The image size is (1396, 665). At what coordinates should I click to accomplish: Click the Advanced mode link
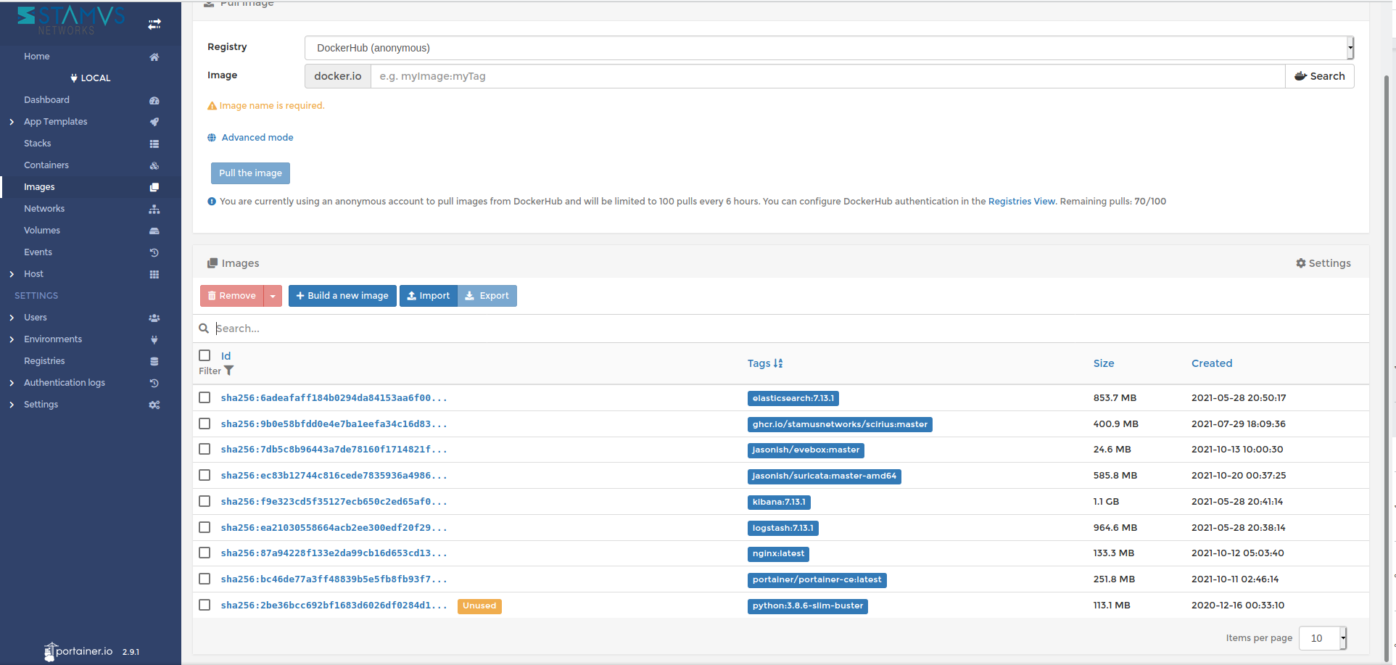tap(257, 138)
